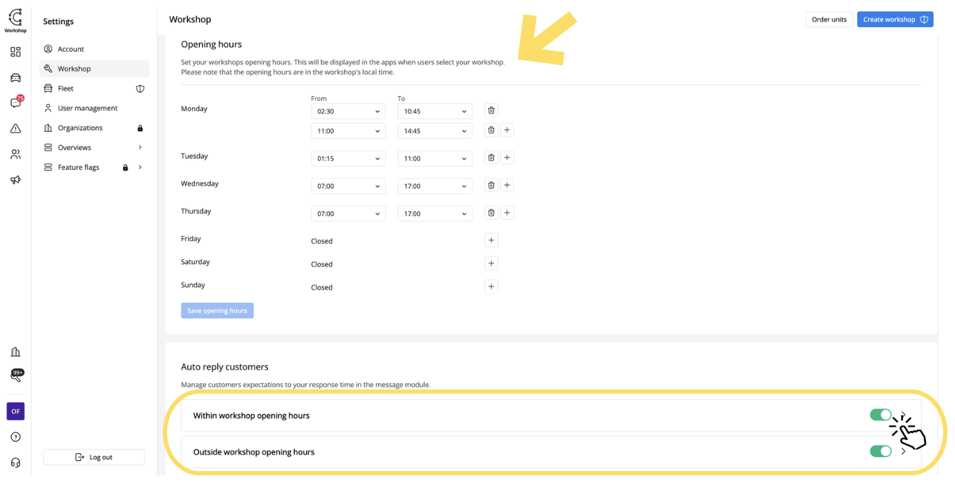Toggle Outside workshop opening hours auto reply
This screenshot has width=955, height=489.
[x=880, y=451]
